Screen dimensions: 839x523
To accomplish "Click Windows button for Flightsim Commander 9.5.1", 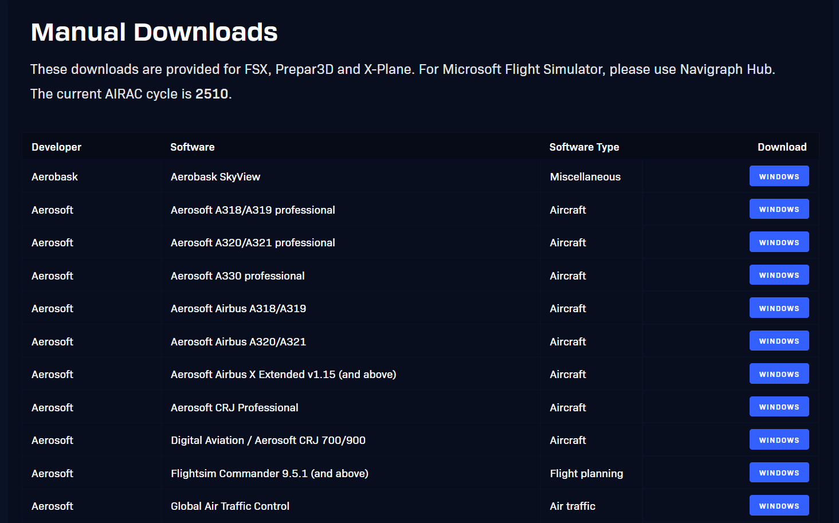I will pos(779,473).
